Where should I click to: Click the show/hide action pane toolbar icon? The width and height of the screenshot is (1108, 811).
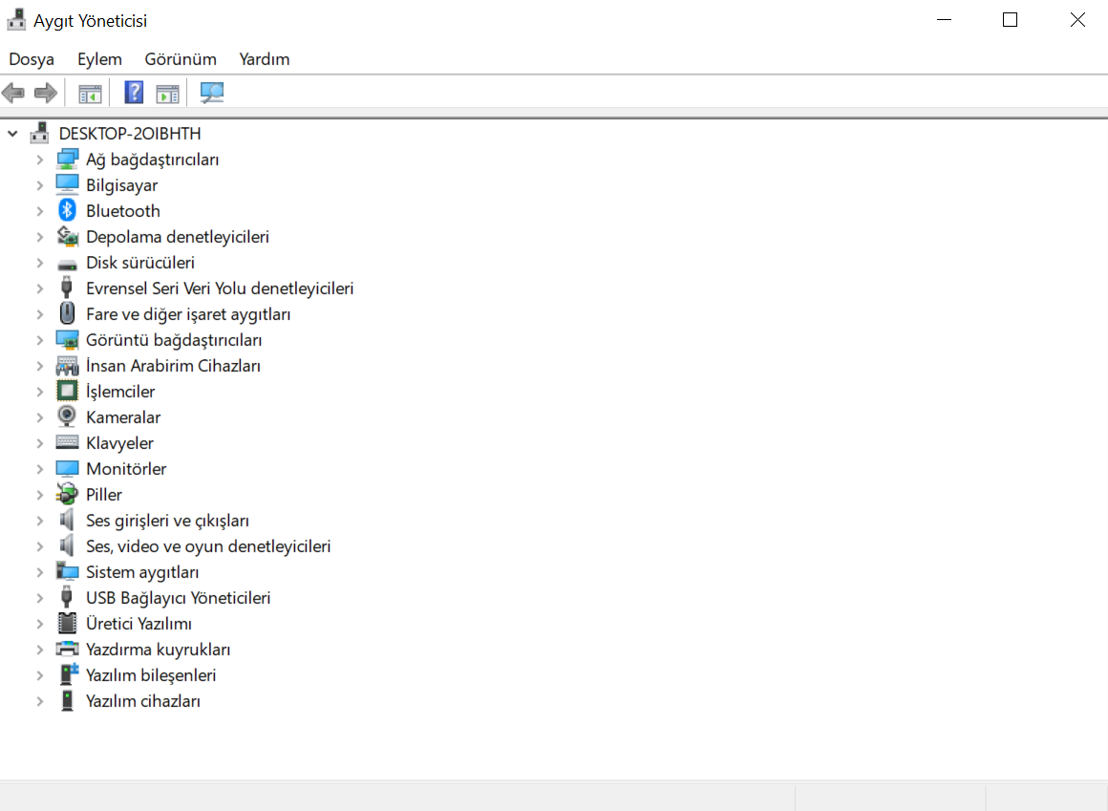(x=168, y=92)
